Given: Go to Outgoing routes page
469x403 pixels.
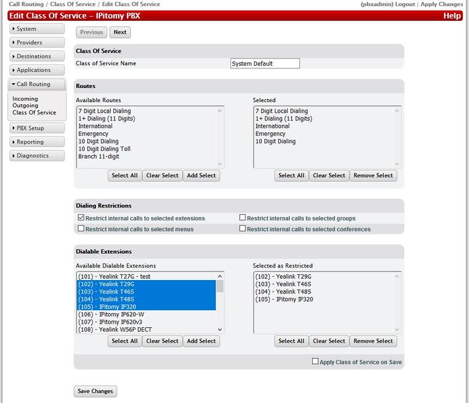Looking at the screenshot, I should [x=25, y=105].
